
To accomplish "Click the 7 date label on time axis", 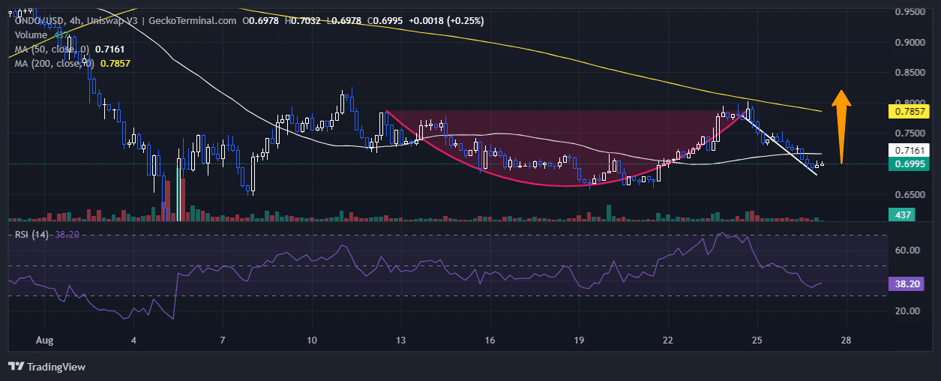I will [223, 340].
